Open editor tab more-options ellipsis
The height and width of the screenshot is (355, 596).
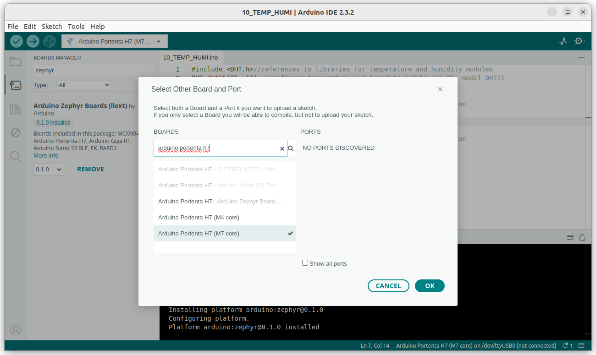coord(581,58)
